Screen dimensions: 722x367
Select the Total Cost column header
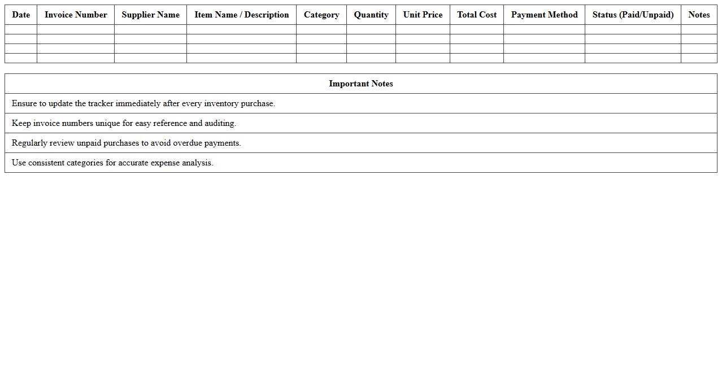pyautogui.click(x=477, y=15)
